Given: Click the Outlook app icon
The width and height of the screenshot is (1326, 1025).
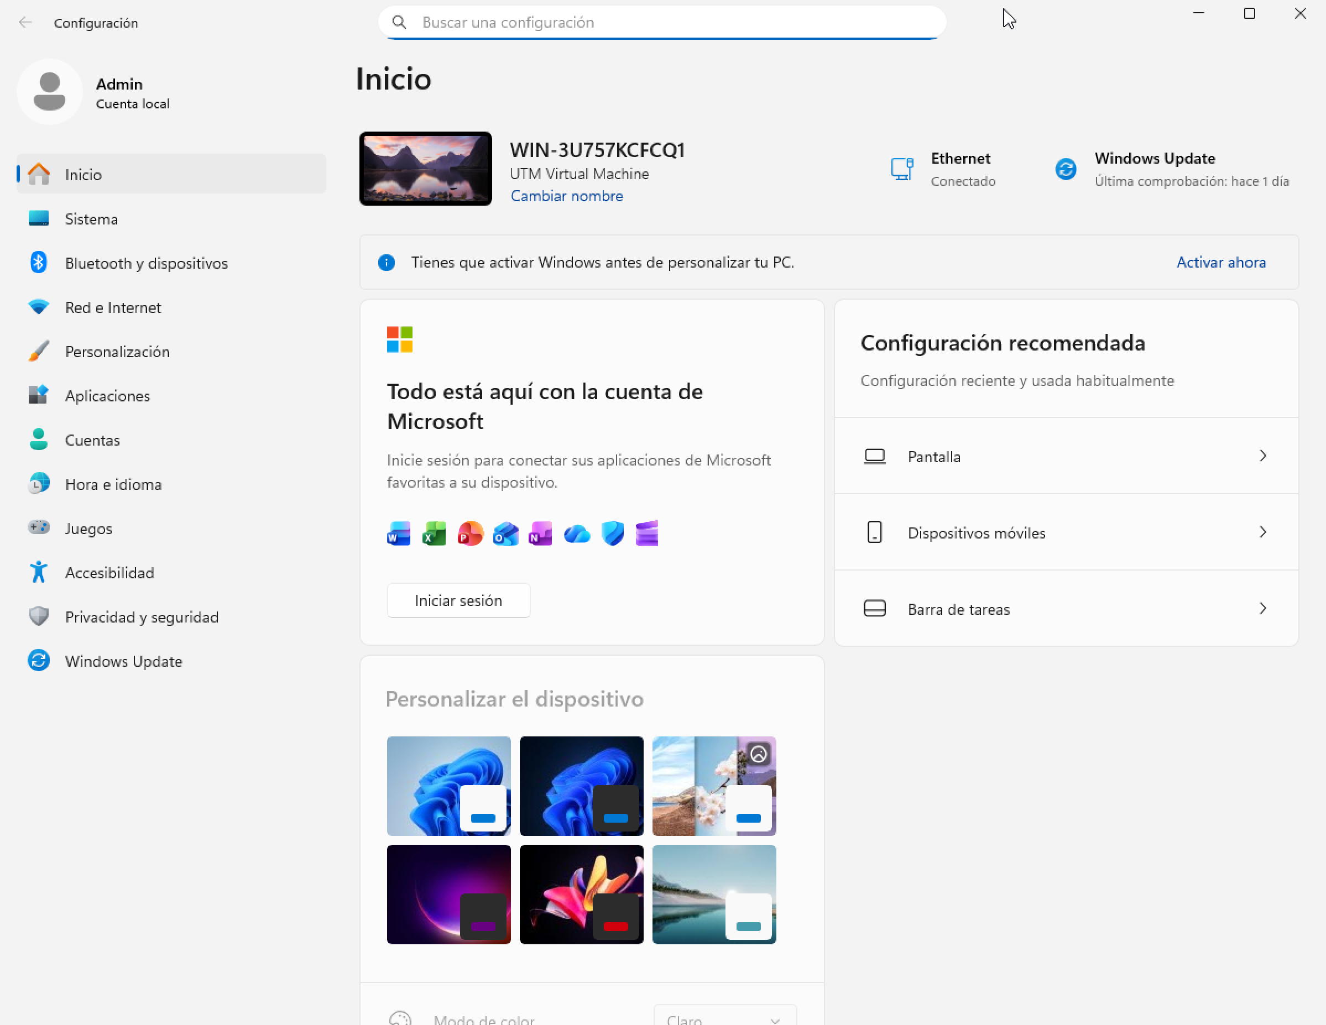Looking at the screenshot, I should click(x=505, y=534).
